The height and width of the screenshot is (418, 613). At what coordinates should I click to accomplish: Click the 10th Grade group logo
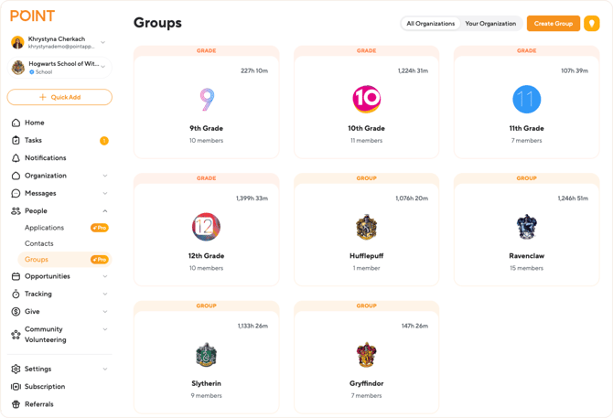click(x=366, y=99)
